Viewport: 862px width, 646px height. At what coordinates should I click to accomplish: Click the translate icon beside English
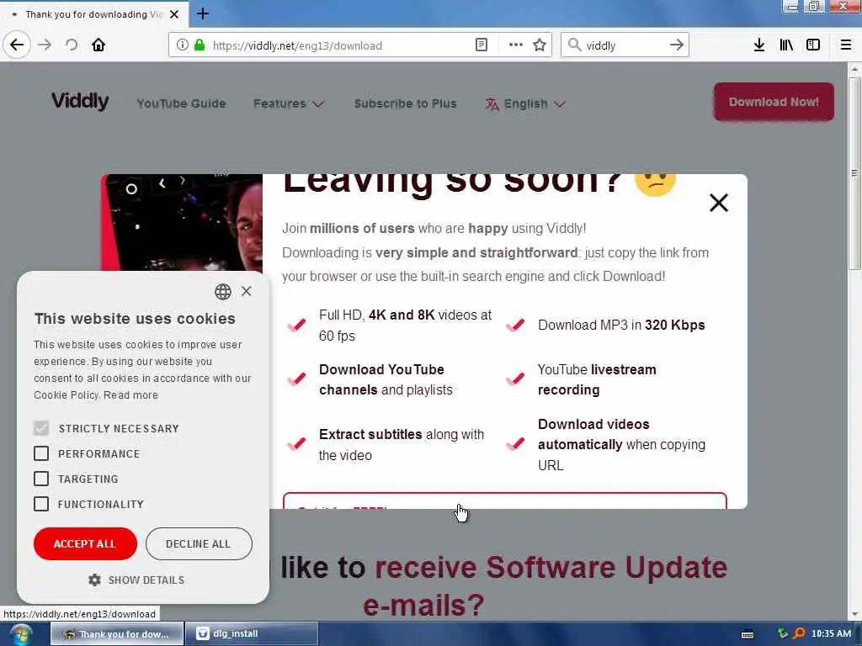click(x=492, y=103)
